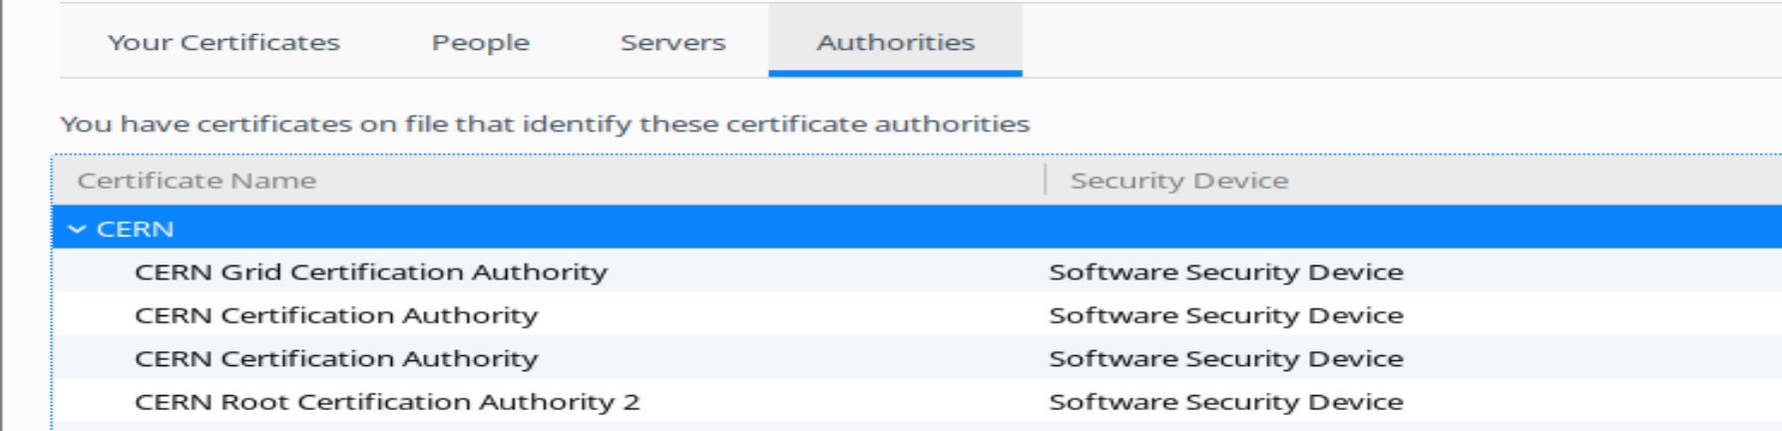Click Software Security Device in second CERN Certification row
Viewport: 1782px width, 431px height.
tap(1225, 359)
